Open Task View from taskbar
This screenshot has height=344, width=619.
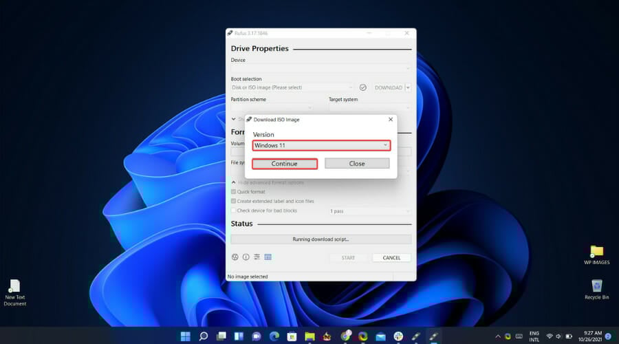point(221,336)
